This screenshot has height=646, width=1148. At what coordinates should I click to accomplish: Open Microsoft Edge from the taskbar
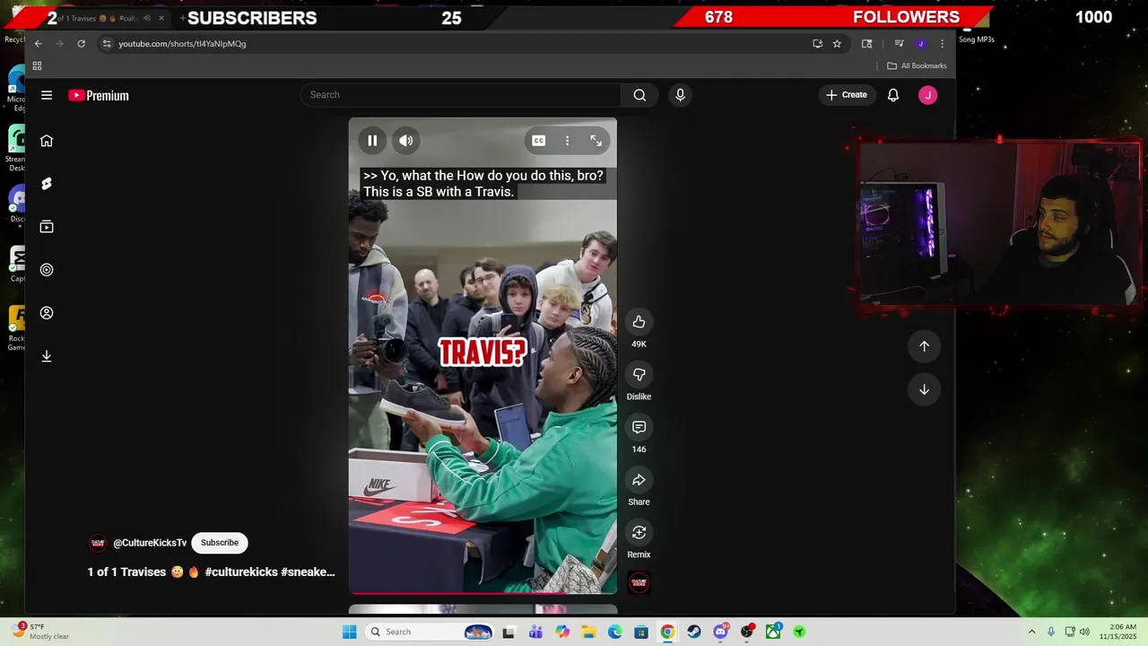(614, 632)
